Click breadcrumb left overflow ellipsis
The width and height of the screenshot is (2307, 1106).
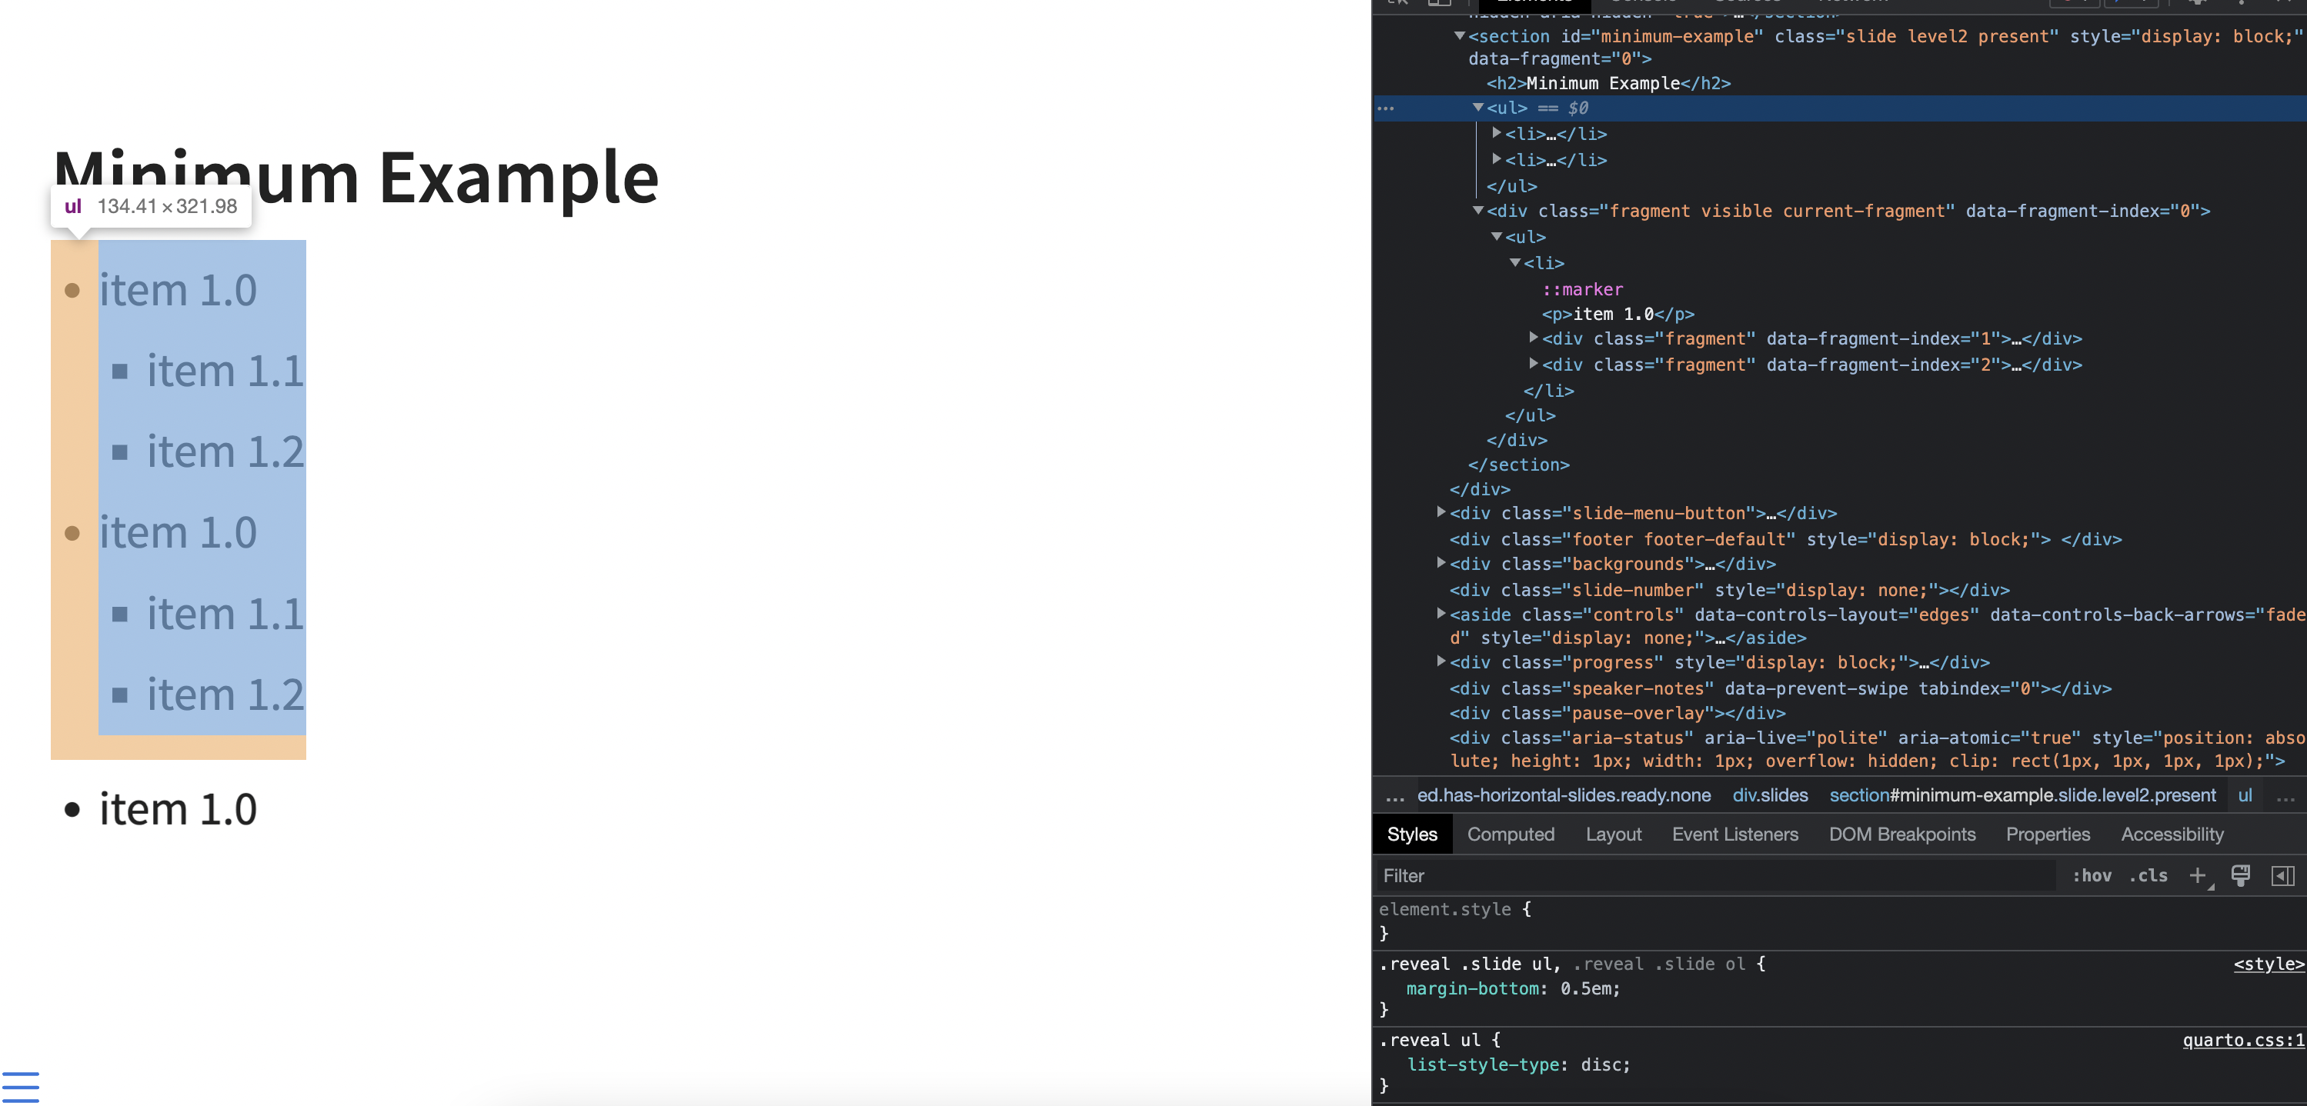[1394, 795]
